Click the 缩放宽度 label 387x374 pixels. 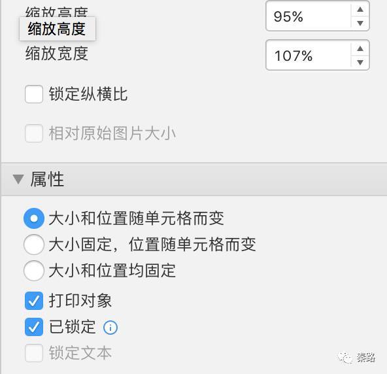[57, 54]
